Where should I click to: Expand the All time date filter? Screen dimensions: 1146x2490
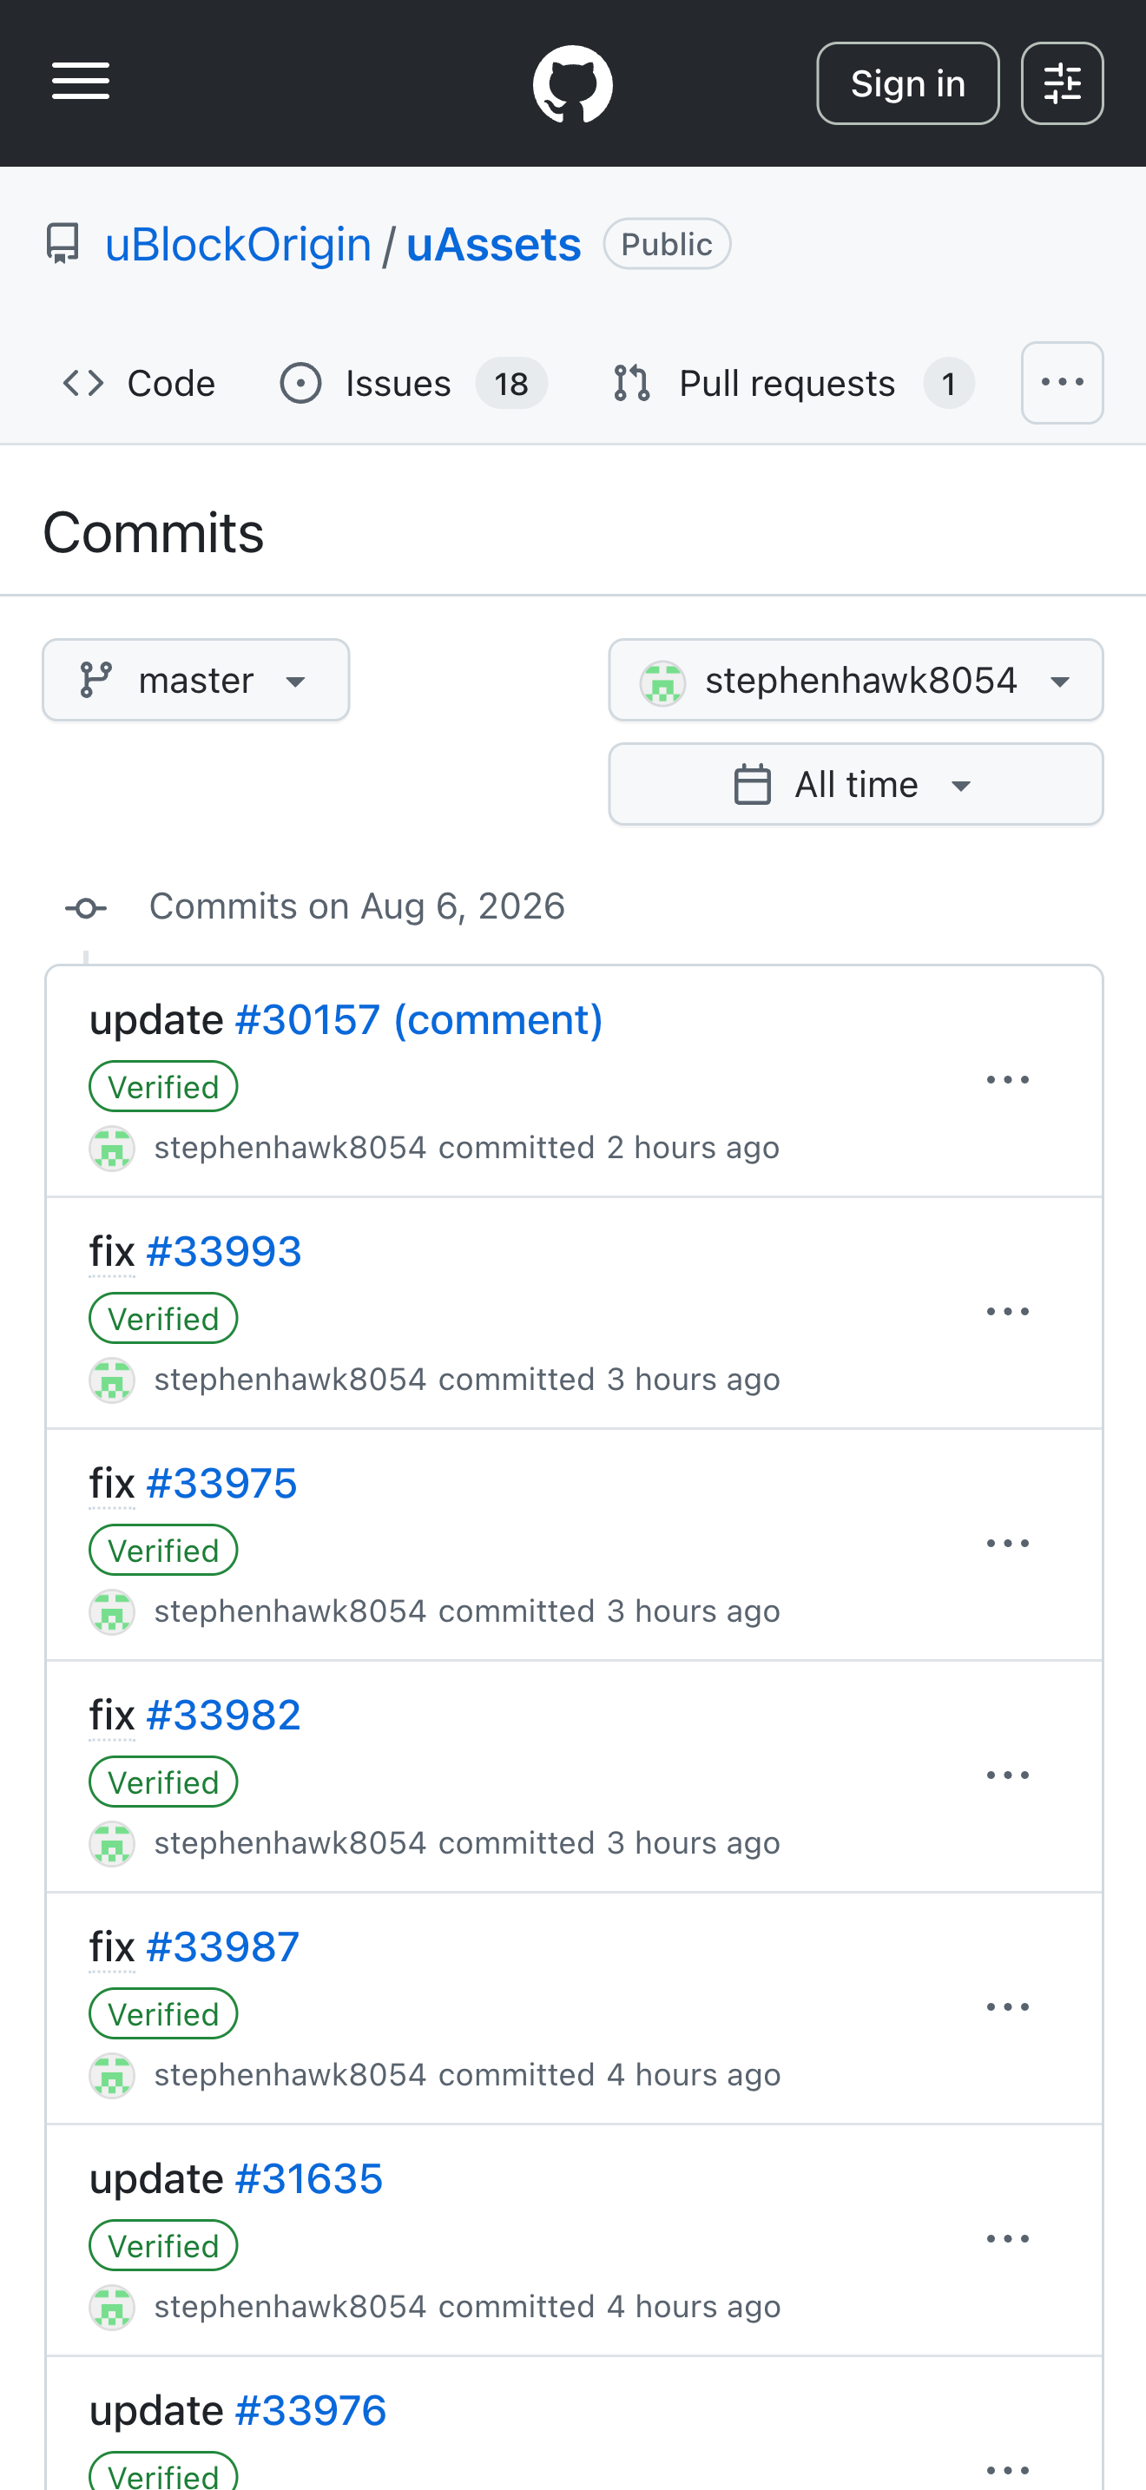[x=855, y=785]
